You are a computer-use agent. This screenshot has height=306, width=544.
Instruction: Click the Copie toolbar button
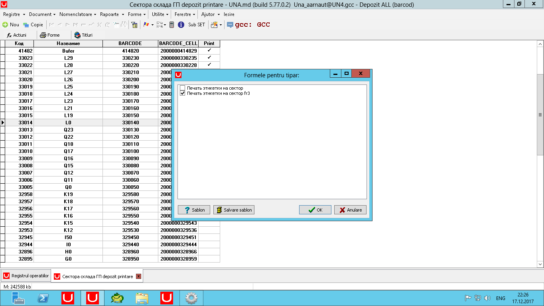click(x=33, y=25)
